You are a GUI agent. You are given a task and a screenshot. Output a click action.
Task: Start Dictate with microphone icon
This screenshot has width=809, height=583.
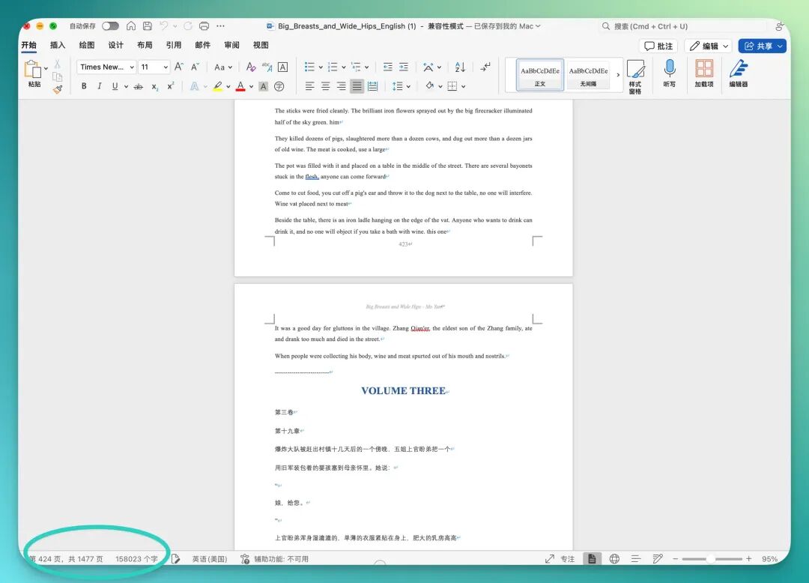(669, 73)
